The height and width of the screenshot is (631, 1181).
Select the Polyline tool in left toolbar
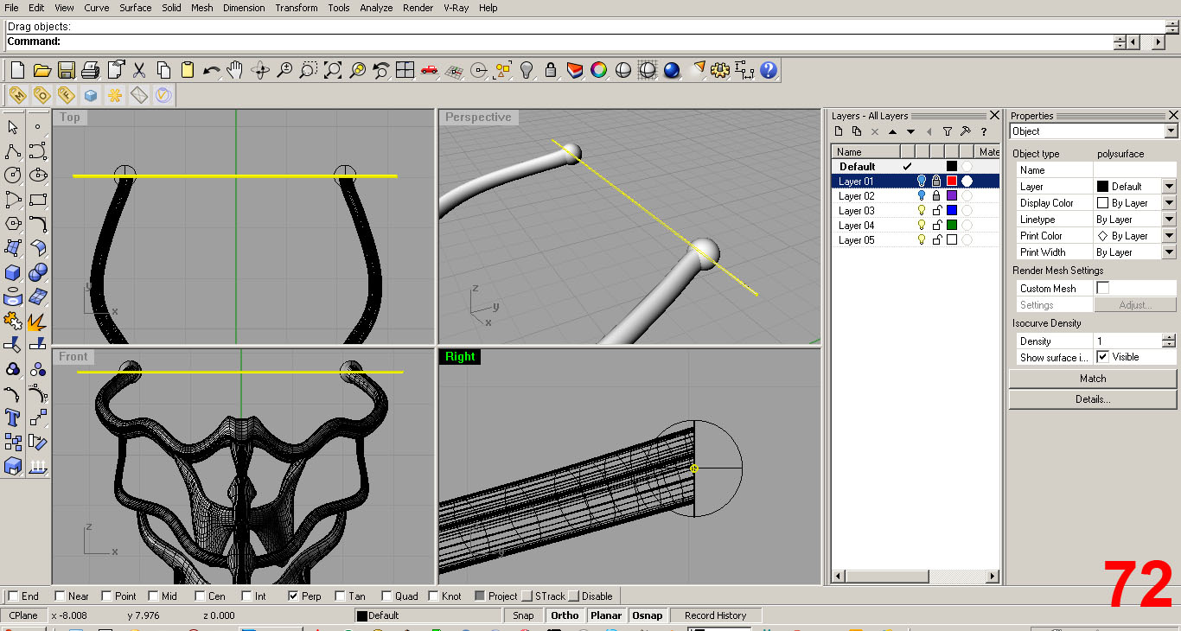click(13, 151)
